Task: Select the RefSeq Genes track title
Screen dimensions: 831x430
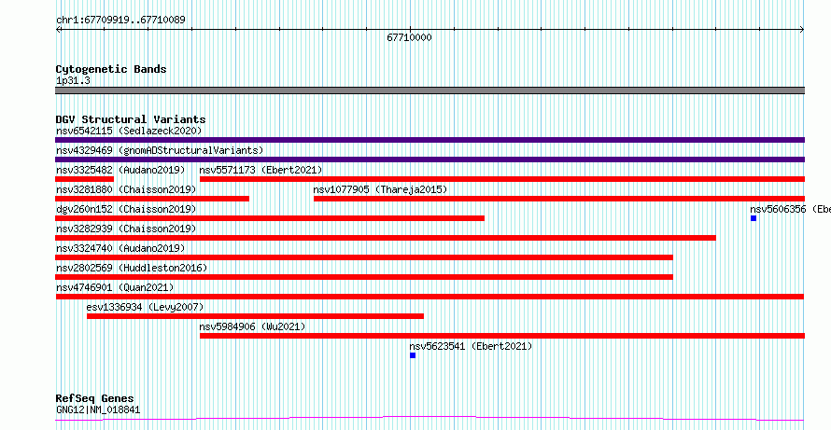Action: 95,398
